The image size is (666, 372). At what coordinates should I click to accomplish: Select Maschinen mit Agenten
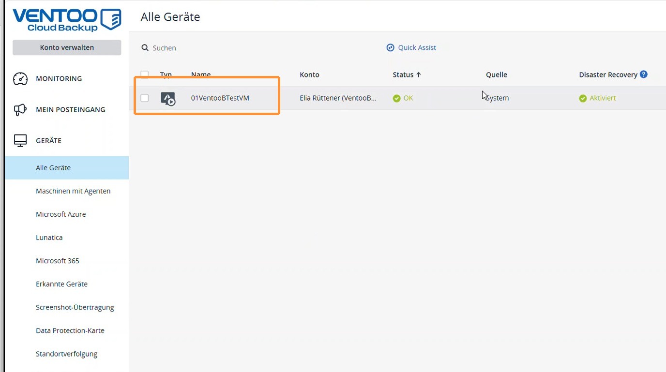pyautogui.click(x=73, y=191)
